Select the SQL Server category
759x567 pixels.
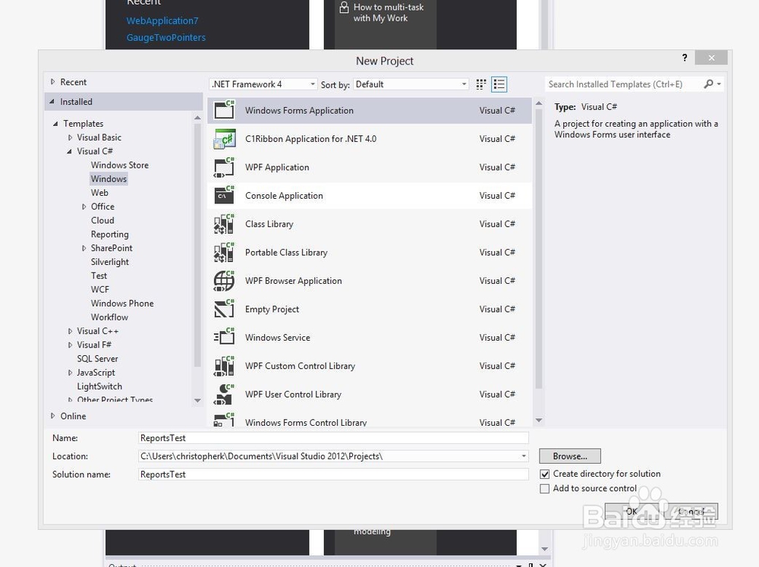click(x=97, y=359)
